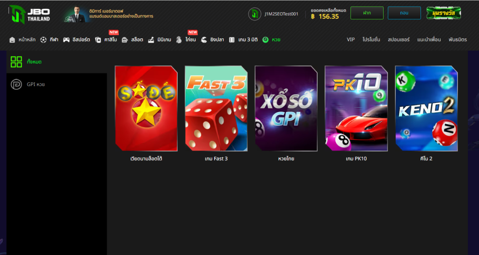Image resolution: width=479 pixels, height=255 pixels.
Task: Click the green ฝาก deposit button
Action: click(x=367, y=13)
